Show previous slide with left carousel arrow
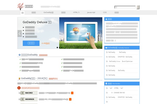 point(20,34)
